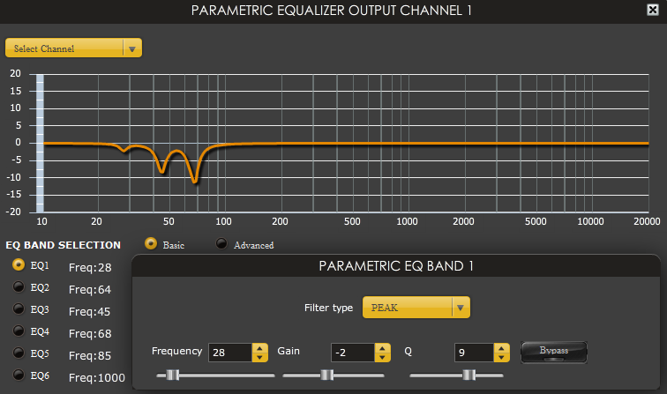Viewport: 667px width, 394px height.
Task: Select the EQ6 band radio button
Action: 19,375
